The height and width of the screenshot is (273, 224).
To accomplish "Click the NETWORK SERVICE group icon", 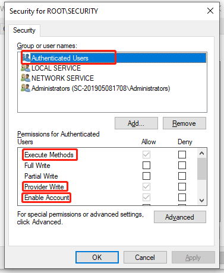I will 26,78.
